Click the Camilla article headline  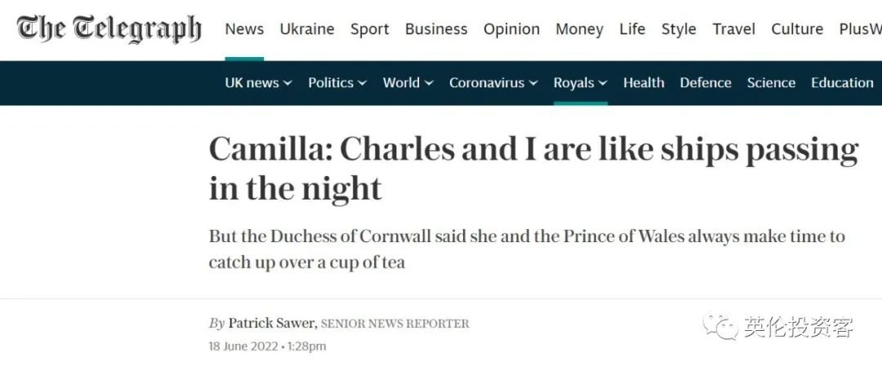533,169
